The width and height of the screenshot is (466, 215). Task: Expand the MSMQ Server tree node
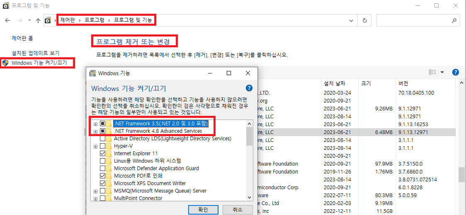tap(95, 191)
